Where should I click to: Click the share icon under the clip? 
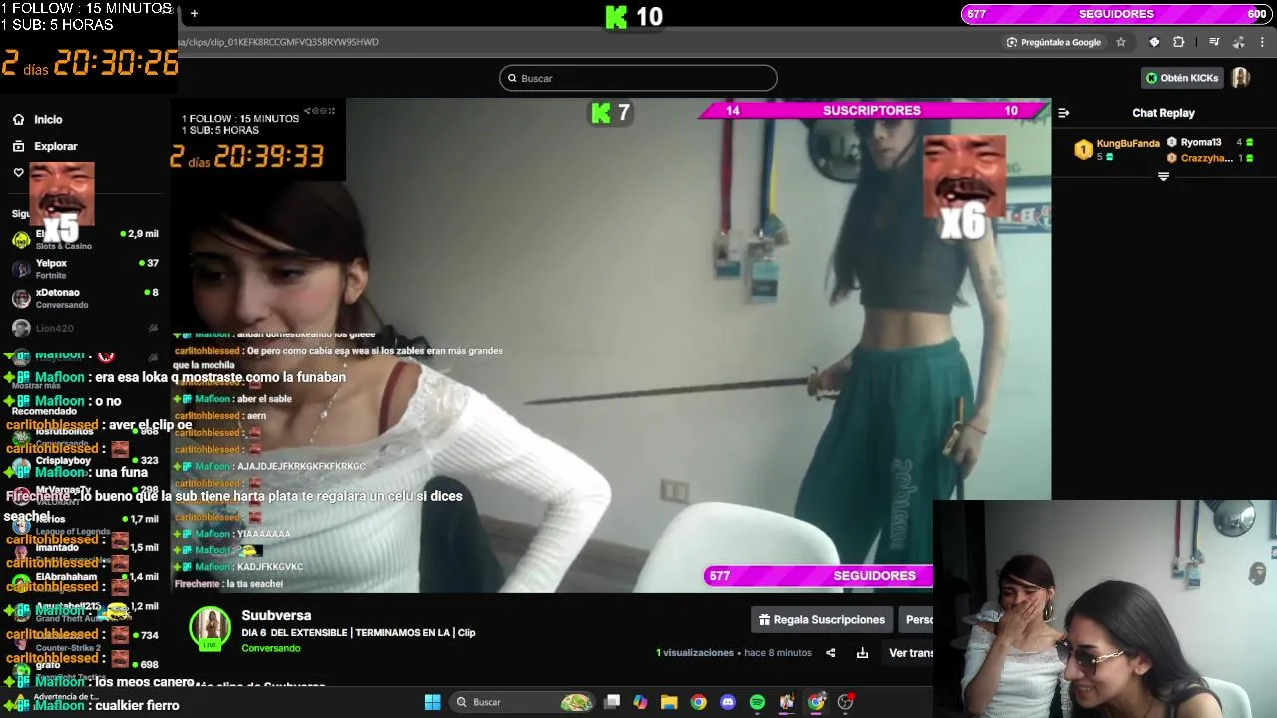[830, 653]
